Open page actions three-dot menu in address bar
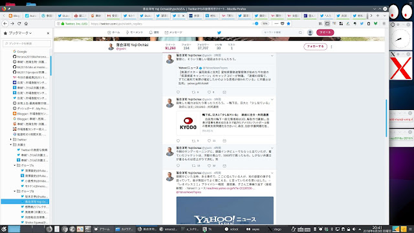Screen dimensions: 414x233 [276, 23]
